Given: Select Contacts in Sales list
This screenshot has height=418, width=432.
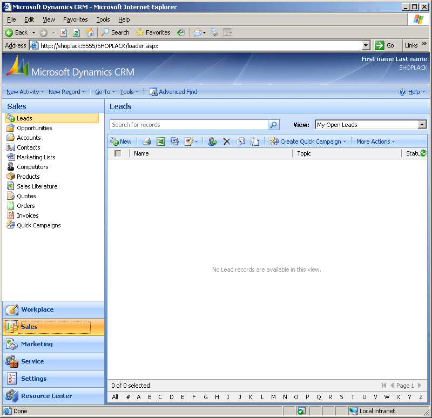Looking at the screenshot, I should (29, 147).
